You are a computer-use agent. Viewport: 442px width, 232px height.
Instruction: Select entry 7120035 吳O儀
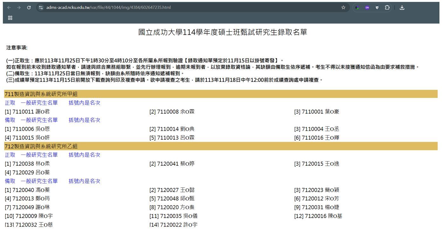[x=173, y=216]
